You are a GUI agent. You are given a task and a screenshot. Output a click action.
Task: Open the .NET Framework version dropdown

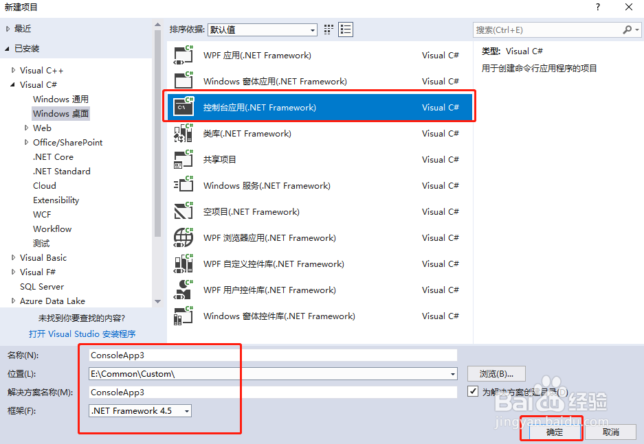(187, 411)
